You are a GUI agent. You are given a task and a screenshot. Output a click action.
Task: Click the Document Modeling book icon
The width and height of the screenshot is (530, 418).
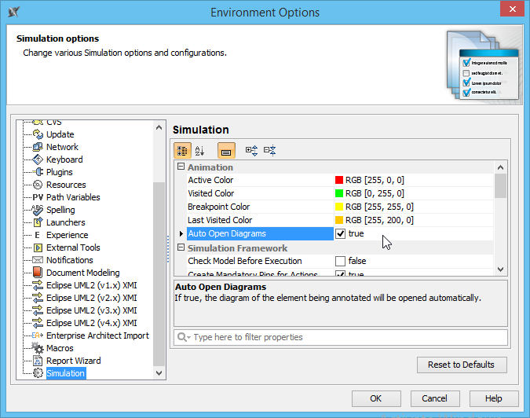38,272
